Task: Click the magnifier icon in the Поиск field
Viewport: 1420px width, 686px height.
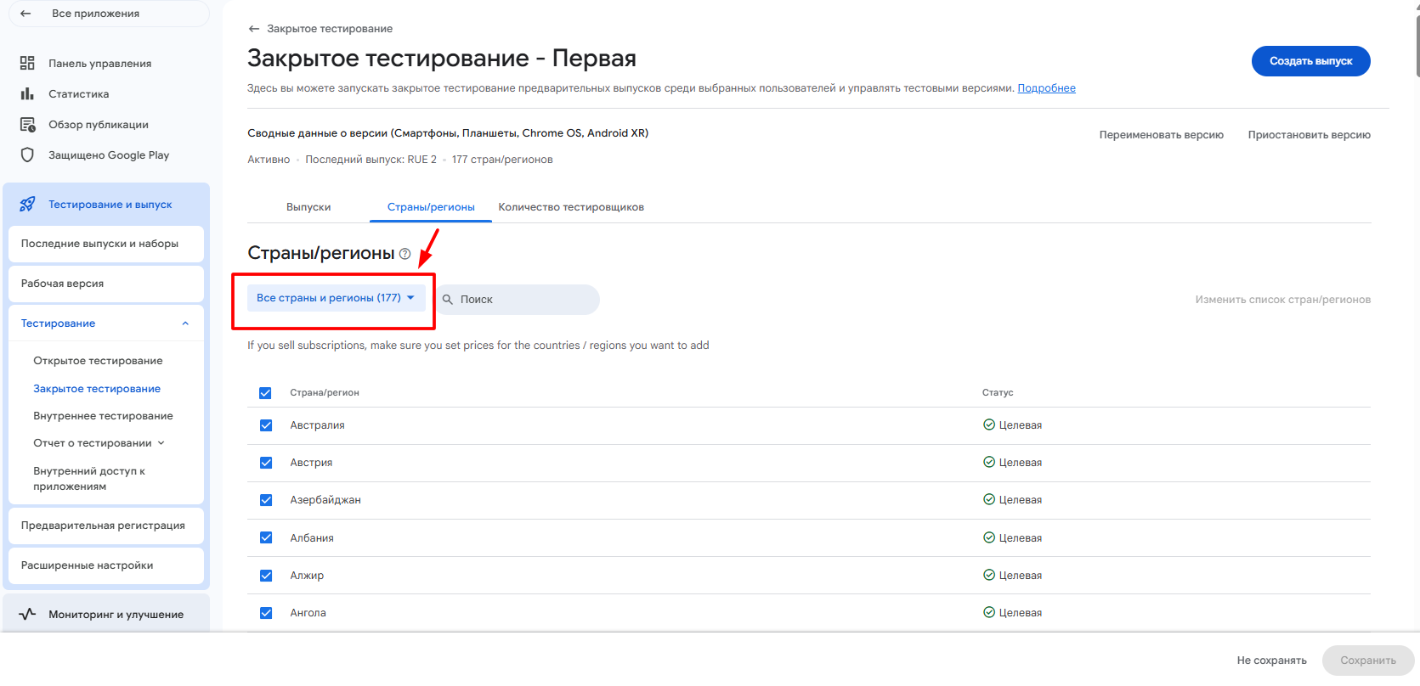Action: tap(448, 300)
